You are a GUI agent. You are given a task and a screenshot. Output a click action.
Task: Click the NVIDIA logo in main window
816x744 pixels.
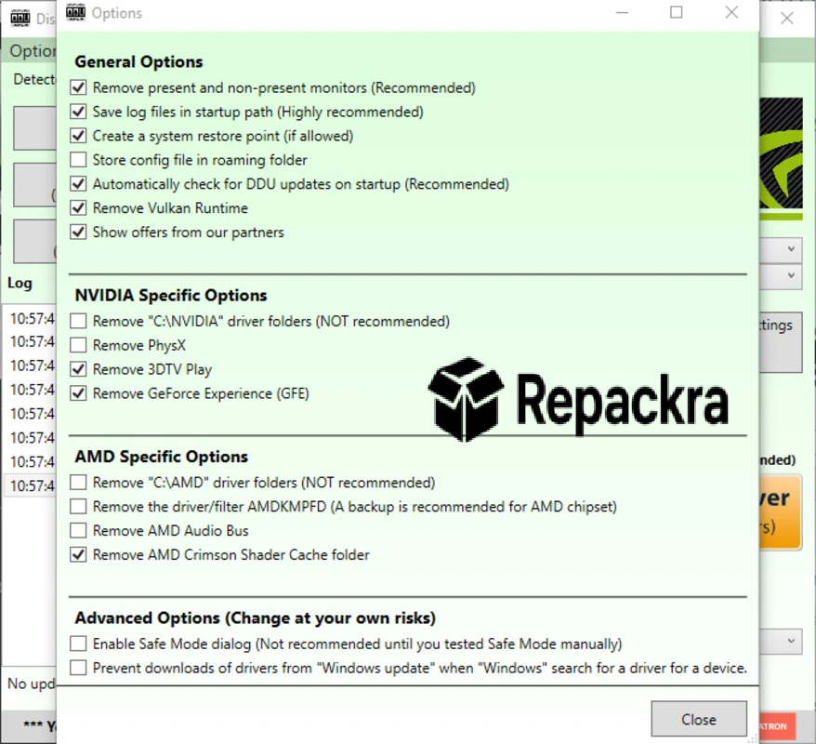click(781, 158)
